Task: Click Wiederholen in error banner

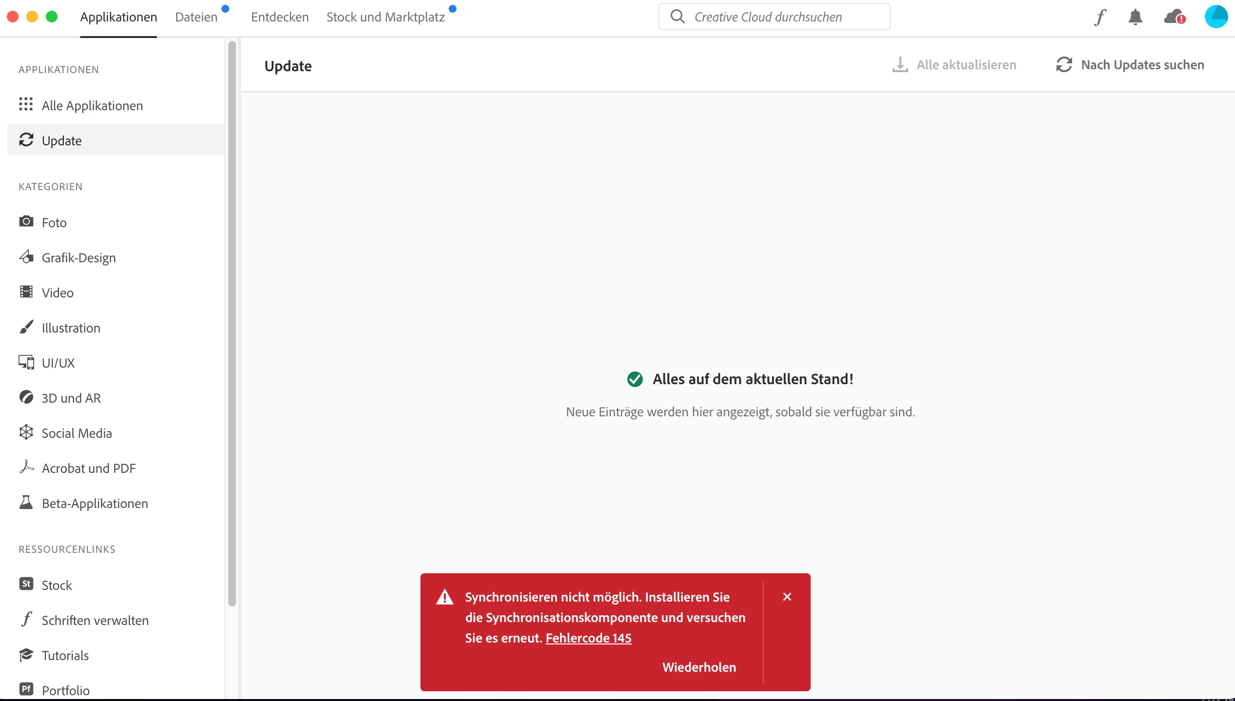Action: [x=698, y=667]
